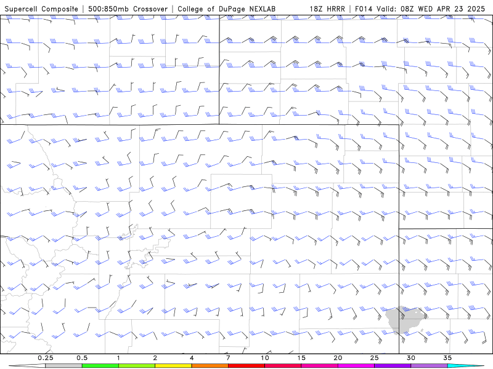493x369 pixels.
Task: Select the gray color bar segment
Action: coord(64,366)
